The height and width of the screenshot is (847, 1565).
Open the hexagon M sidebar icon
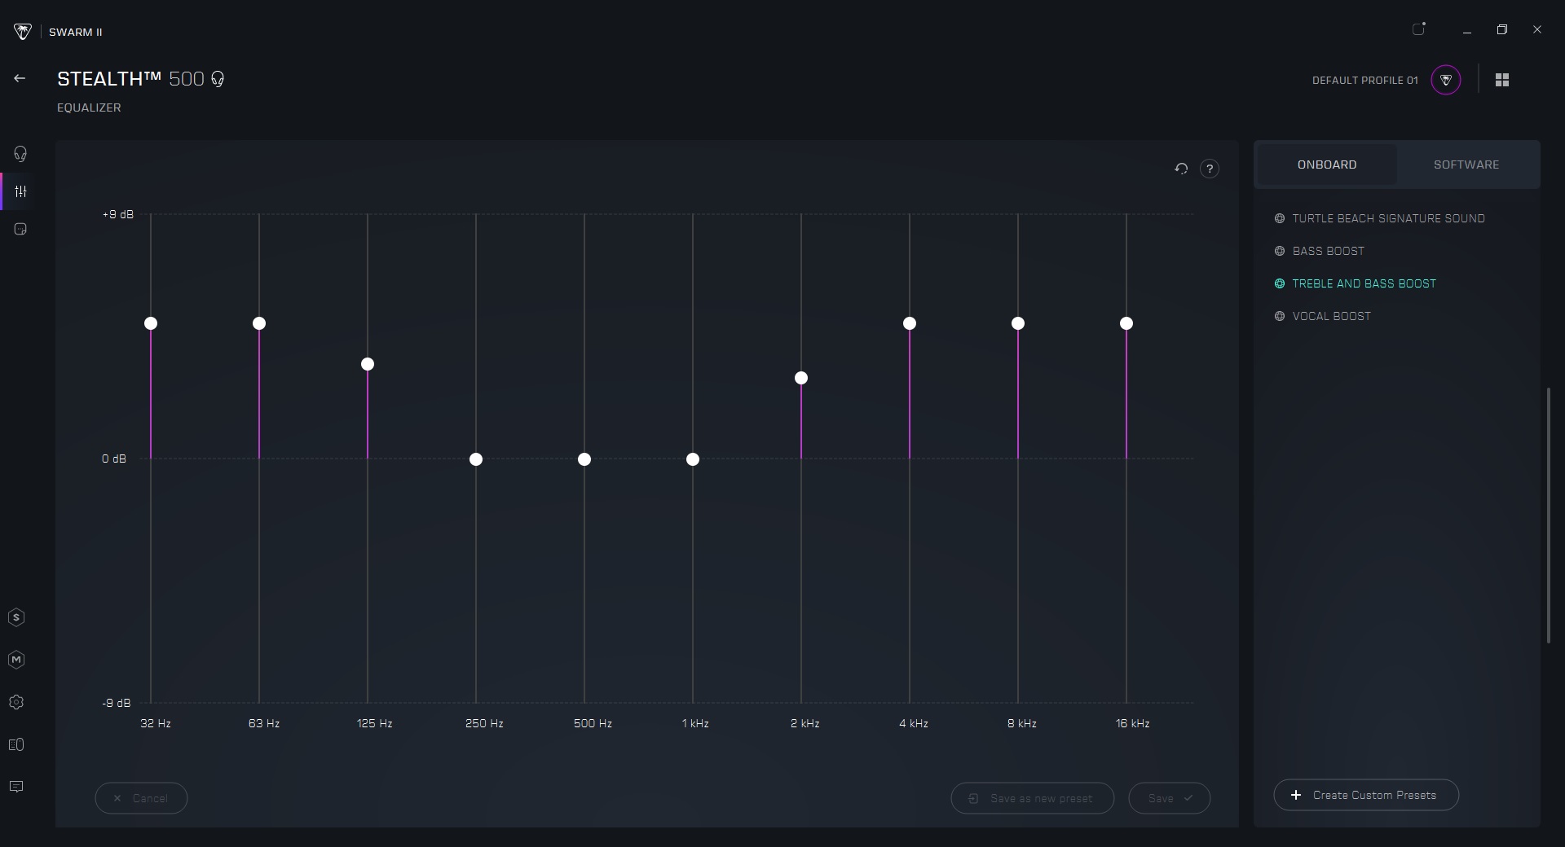click(16, 660)
